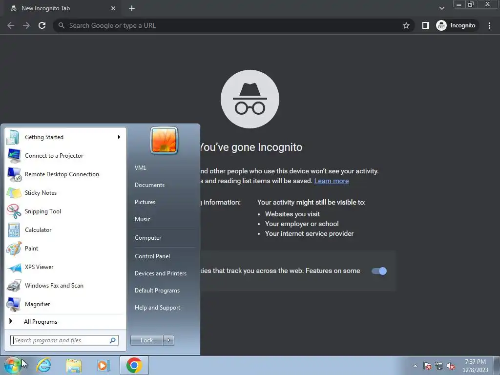500x375 pixels.
Task: Click the Incognito profile badge
Action: click(x=456, y=25)
